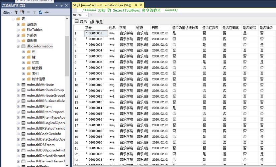This screenshot has height=167, width=276.
Task: Click the 系统表 folder icon
Action: [x=23, y=24]
